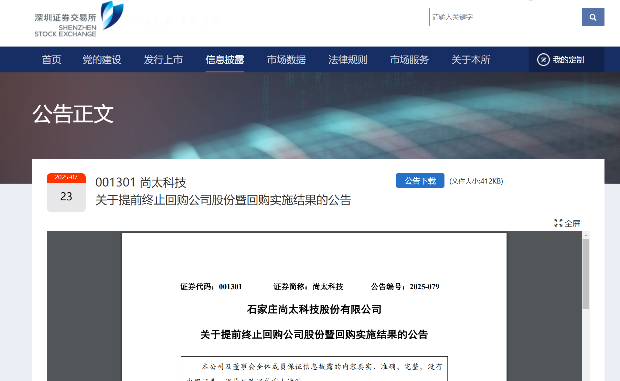Click the 公告下载 download button

pos(420,181)
